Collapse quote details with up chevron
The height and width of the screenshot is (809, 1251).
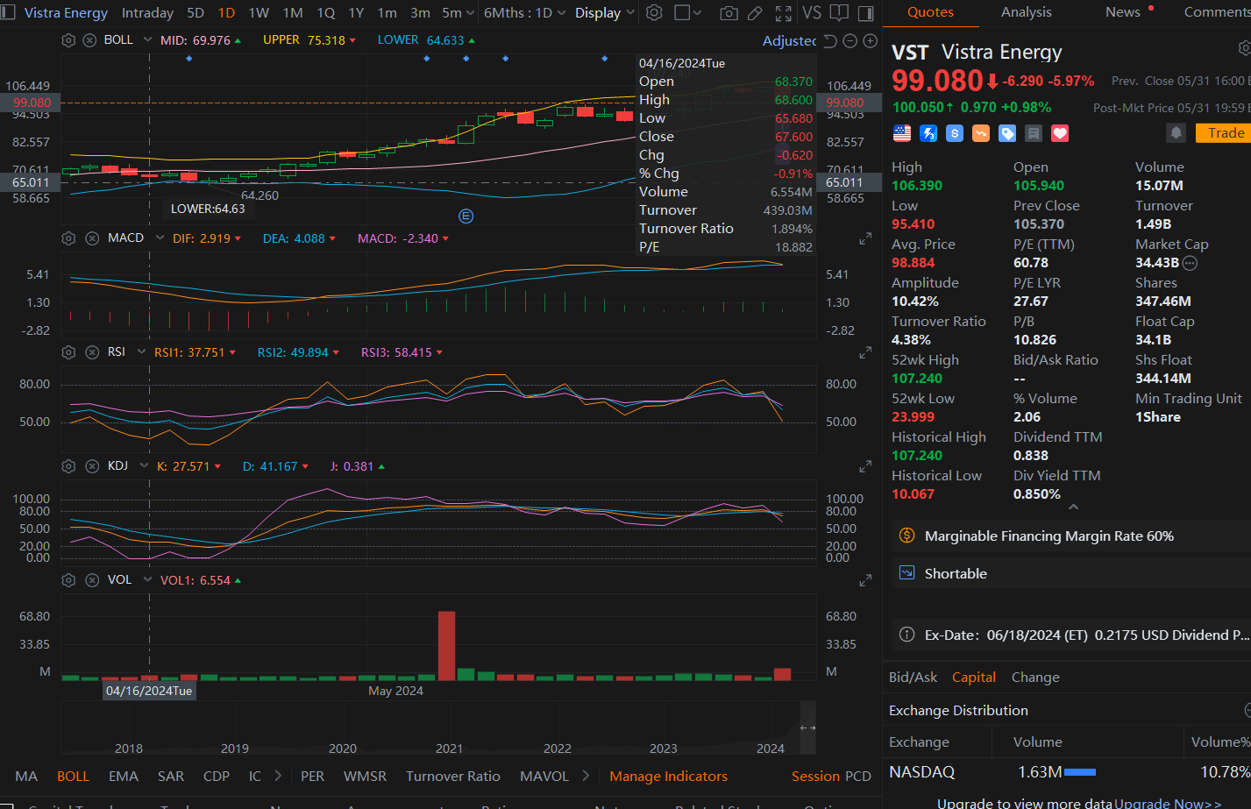click(x=1073, y=507)
